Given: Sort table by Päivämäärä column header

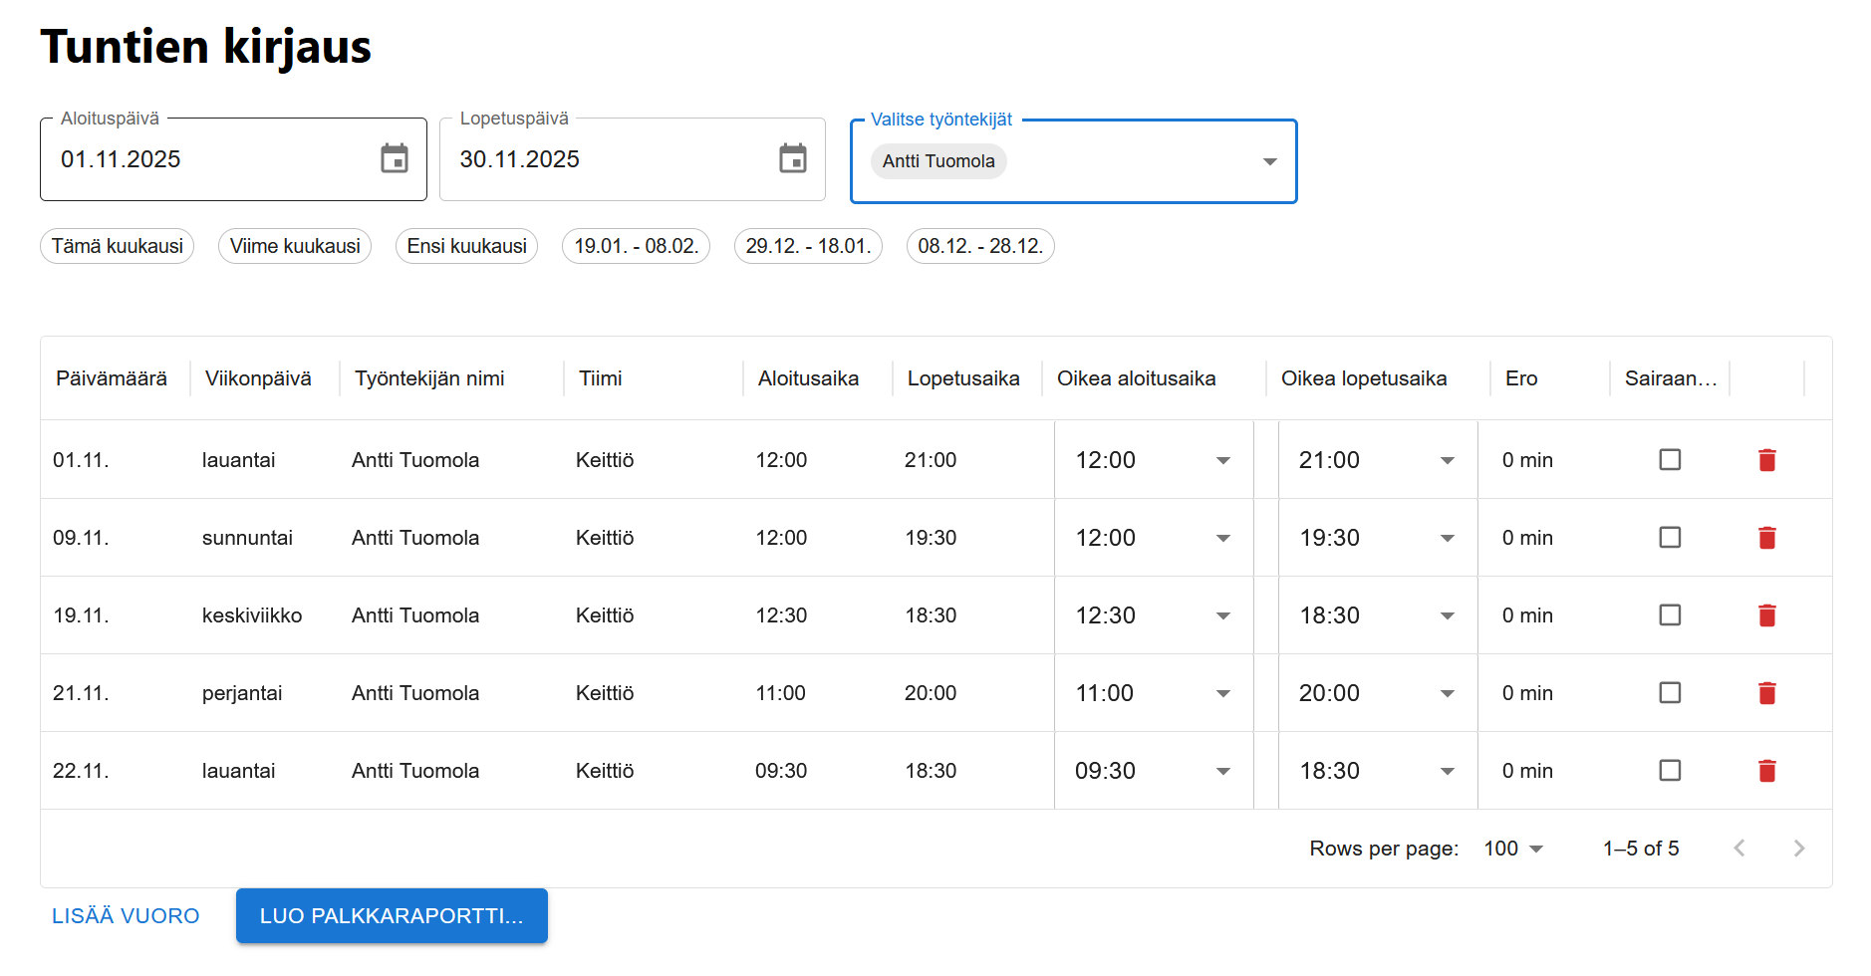Looking at the screenshot, I should [x=112, y=378].
